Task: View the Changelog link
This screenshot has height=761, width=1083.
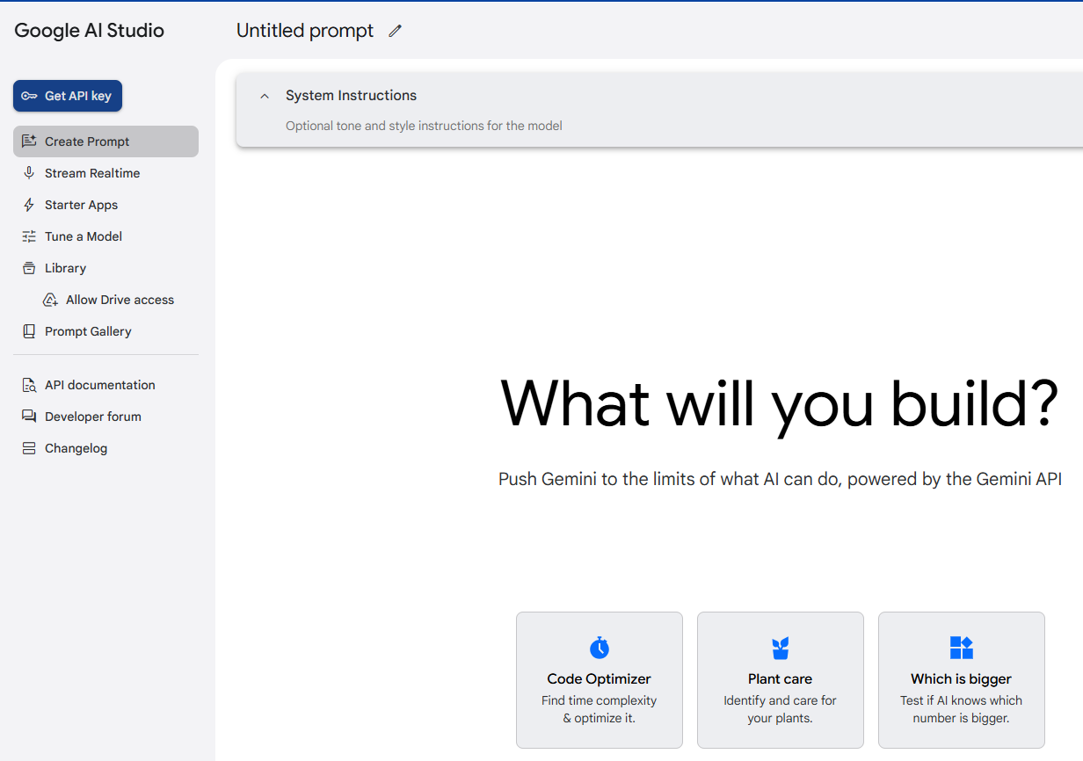Action: coord(105,448)
